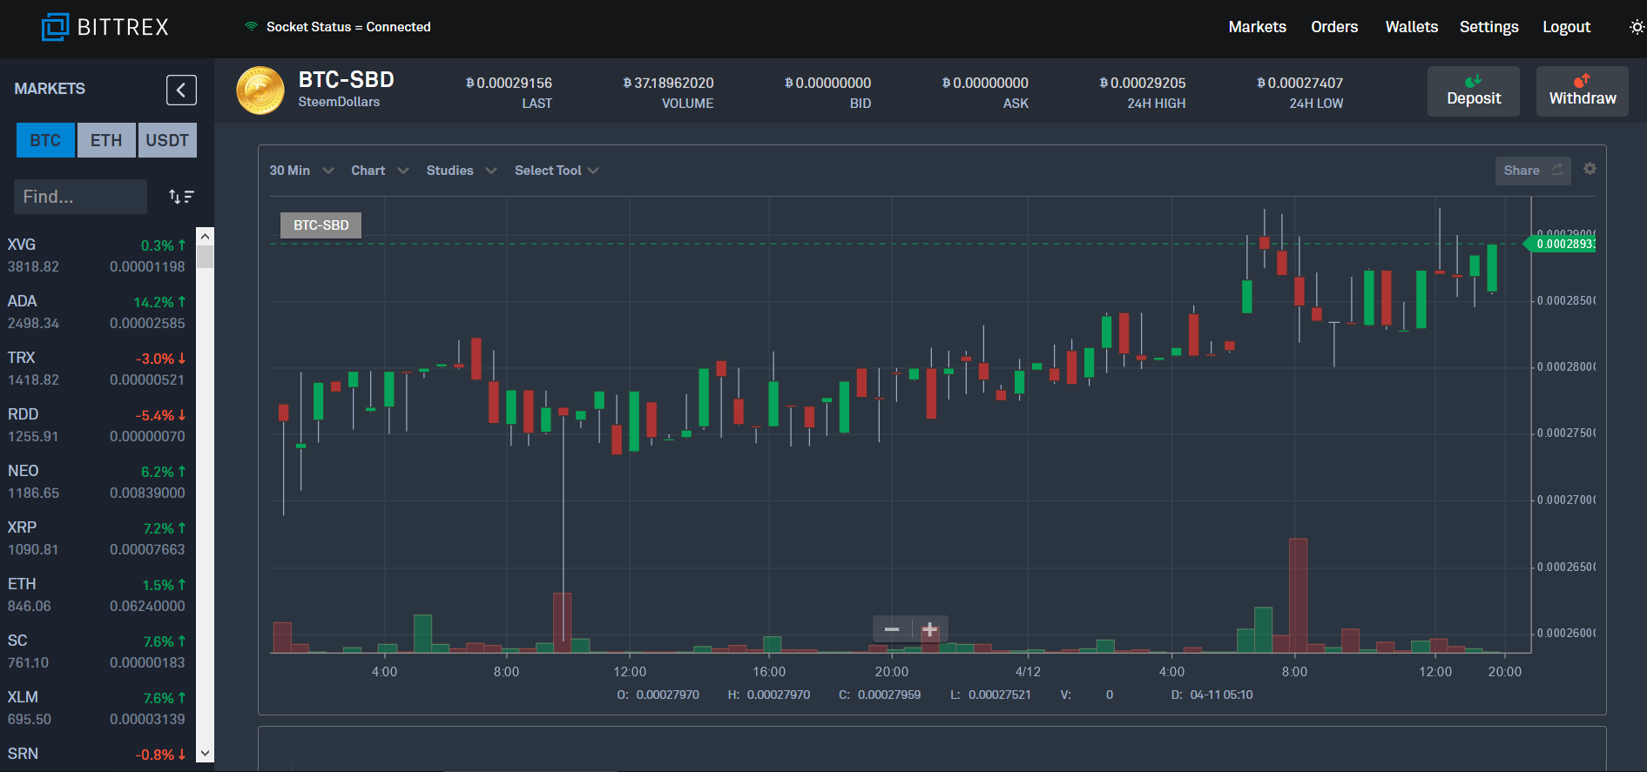
Task: Open the Studies dropdown
Action: pos(462,171)
